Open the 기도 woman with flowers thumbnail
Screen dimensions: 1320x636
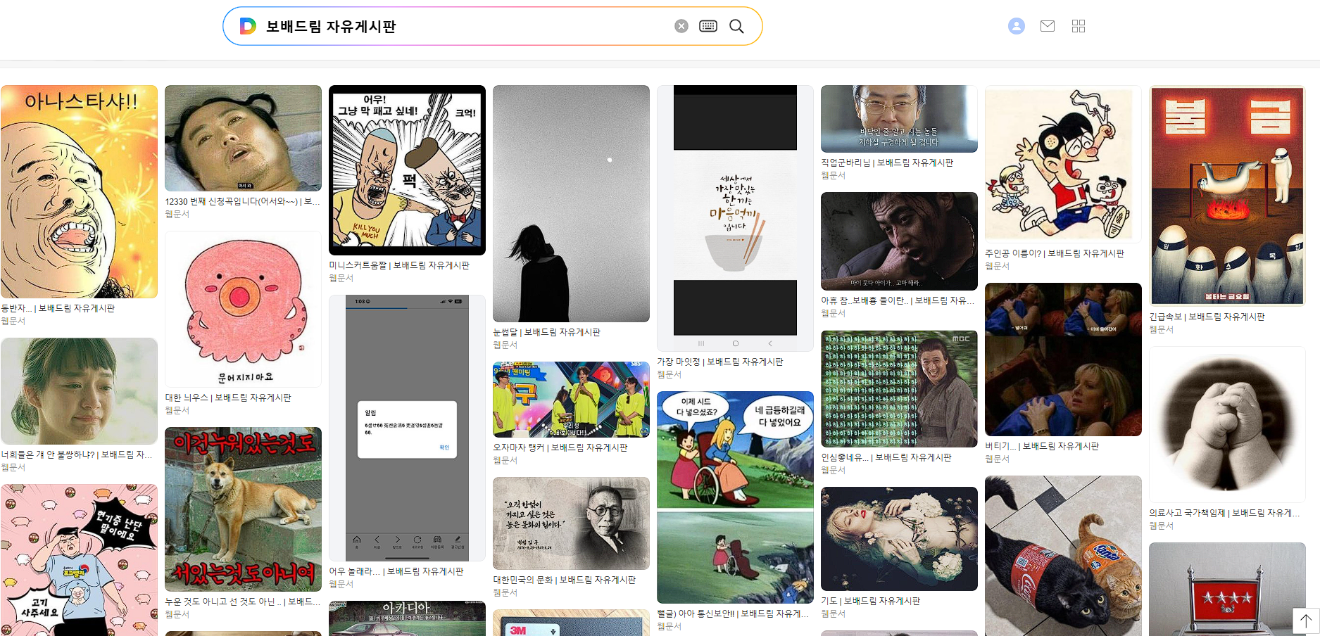[x=899, y=539]
